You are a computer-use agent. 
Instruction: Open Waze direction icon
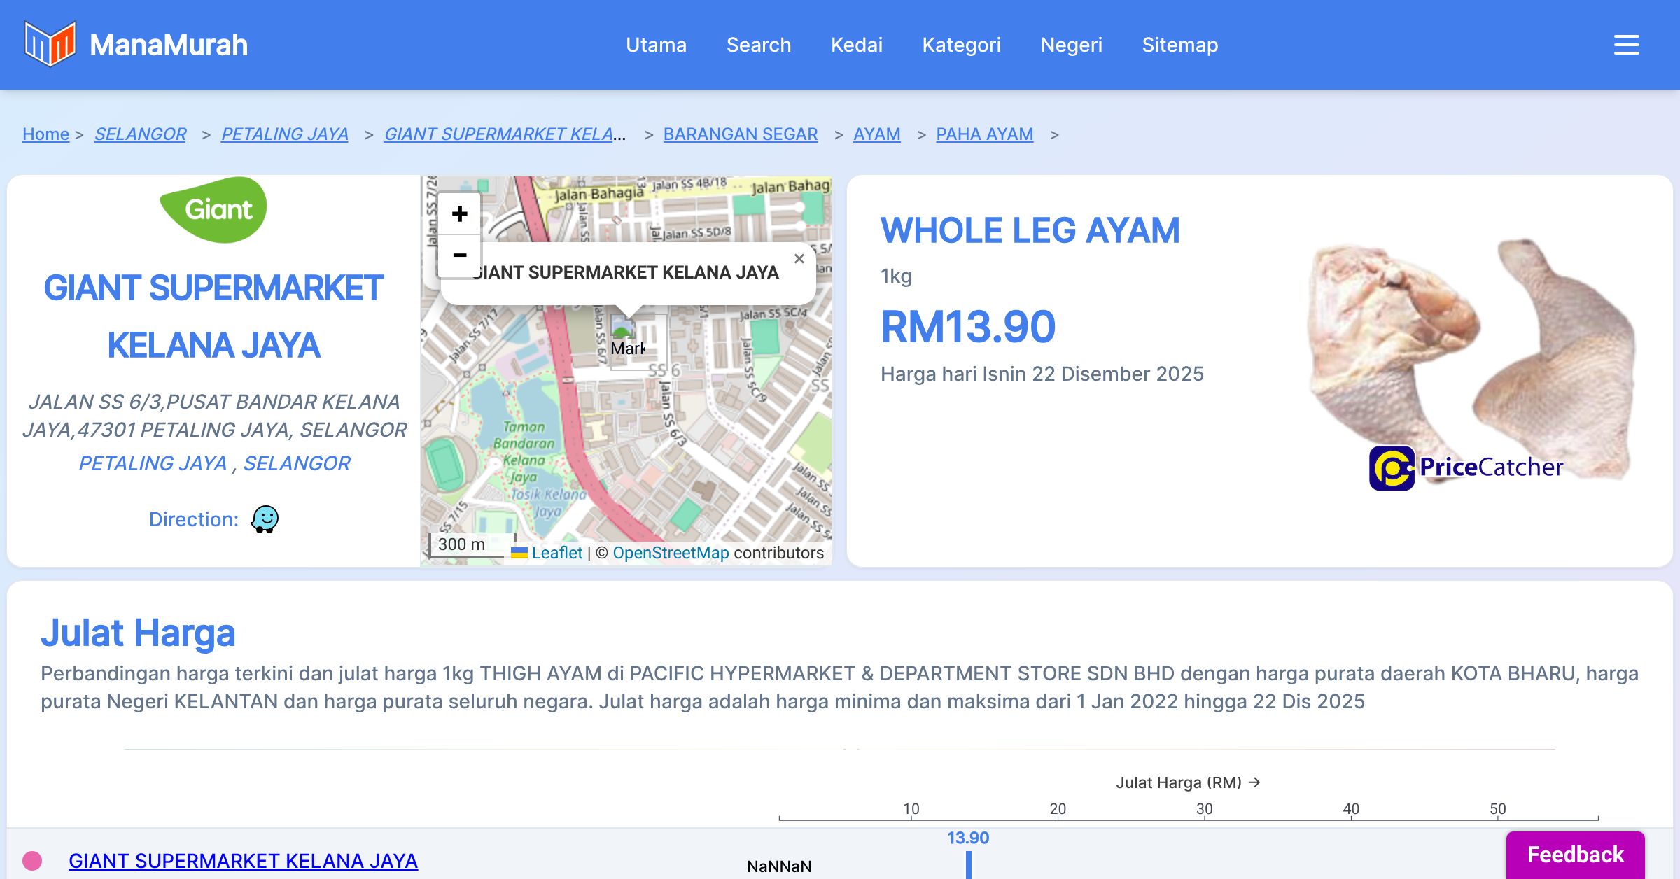pos(265,519)
